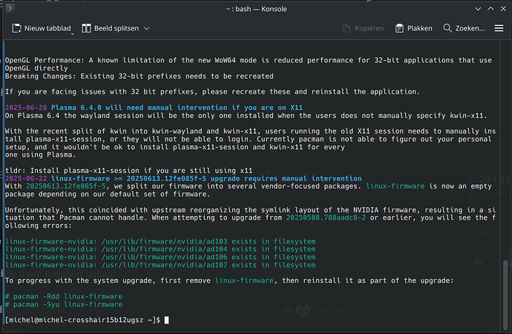
Task: Click the 'tldr: Install plasma-x11-session' line
Action: point(128,171)
